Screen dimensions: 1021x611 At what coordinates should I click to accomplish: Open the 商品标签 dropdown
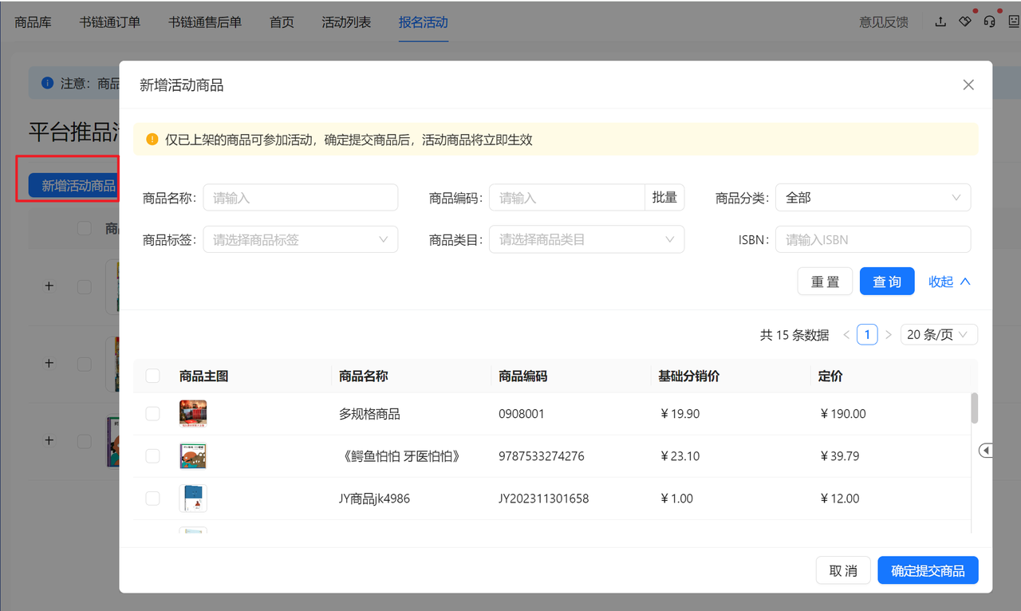[x=300, y=239]
